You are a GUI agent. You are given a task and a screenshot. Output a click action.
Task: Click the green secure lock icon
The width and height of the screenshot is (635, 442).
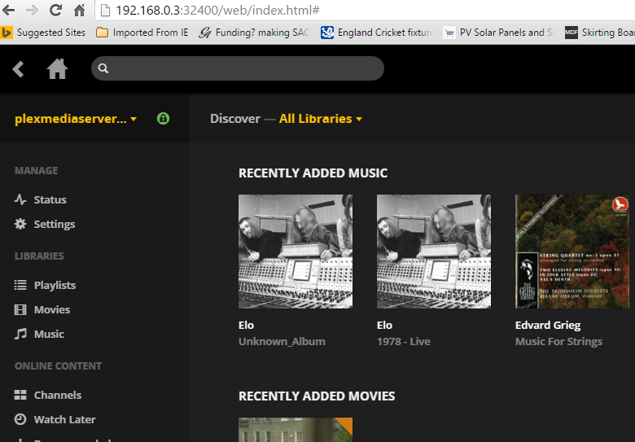pyautogui.click(x=163, y=119)
